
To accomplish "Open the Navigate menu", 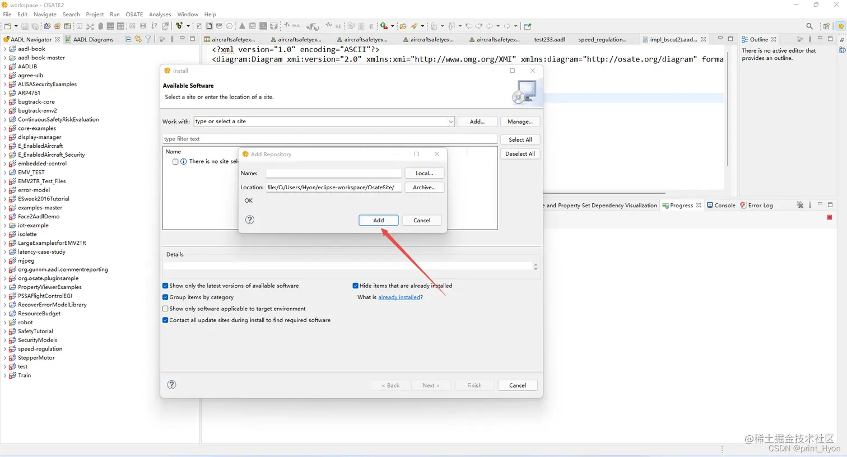I will [45, 15].
